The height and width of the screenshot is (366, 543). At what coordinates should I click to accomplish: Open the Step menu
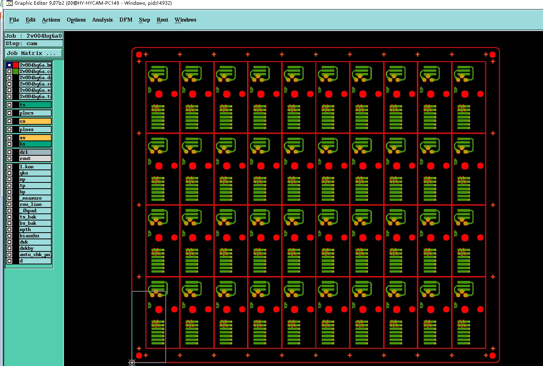pyautogui.click(x=144, y=20)
